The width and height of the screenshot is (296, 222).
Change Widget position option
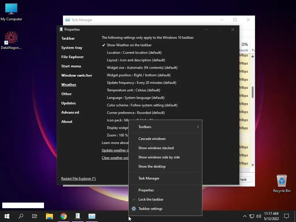coord(138,75)
